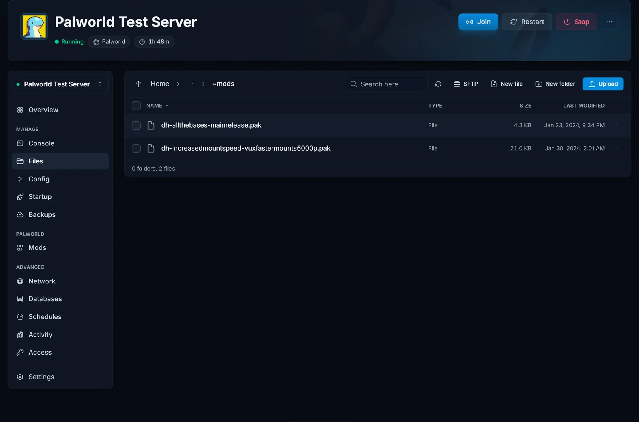Refresh the file list
This screenshot has height=422, width=639.
coord(438,84)
